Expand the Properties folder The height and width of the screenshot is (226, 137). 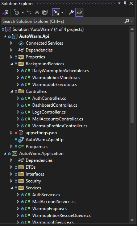11,57
